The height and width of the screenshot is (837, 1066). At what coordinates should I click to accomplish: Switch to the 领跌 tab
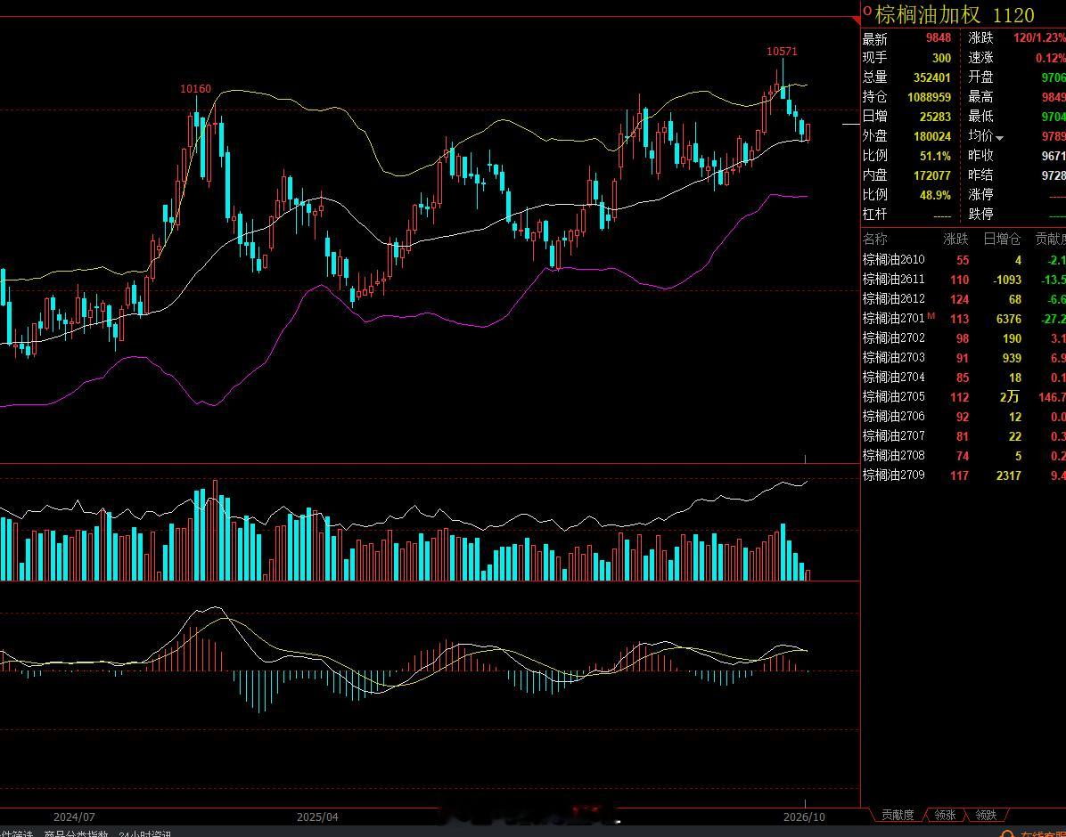(986, 815)
